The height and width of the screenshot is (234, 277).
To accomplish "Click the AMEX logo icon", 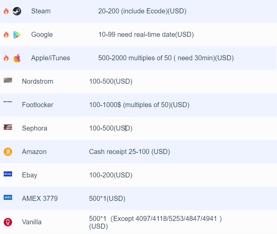I will click(8, 197).
